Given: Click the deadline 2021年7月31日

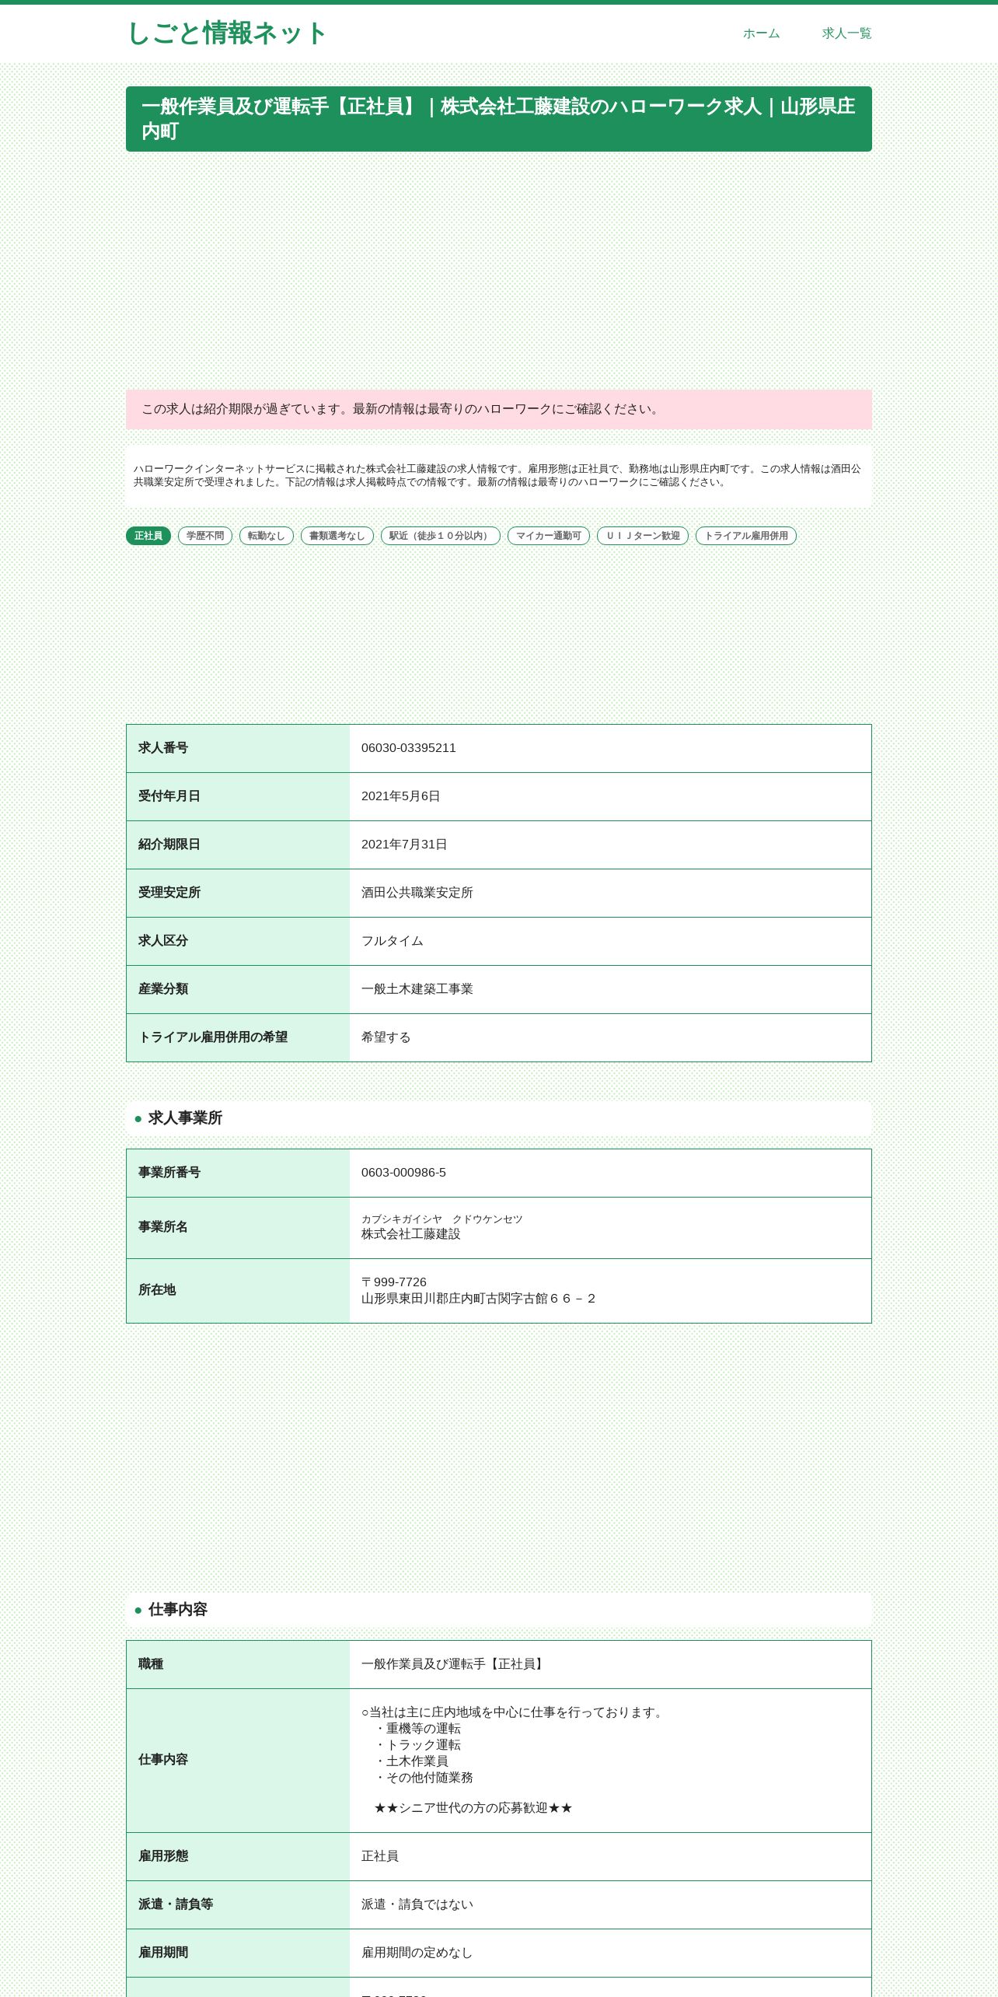Looking at the screenshot, I should click(x=404, y=845).
